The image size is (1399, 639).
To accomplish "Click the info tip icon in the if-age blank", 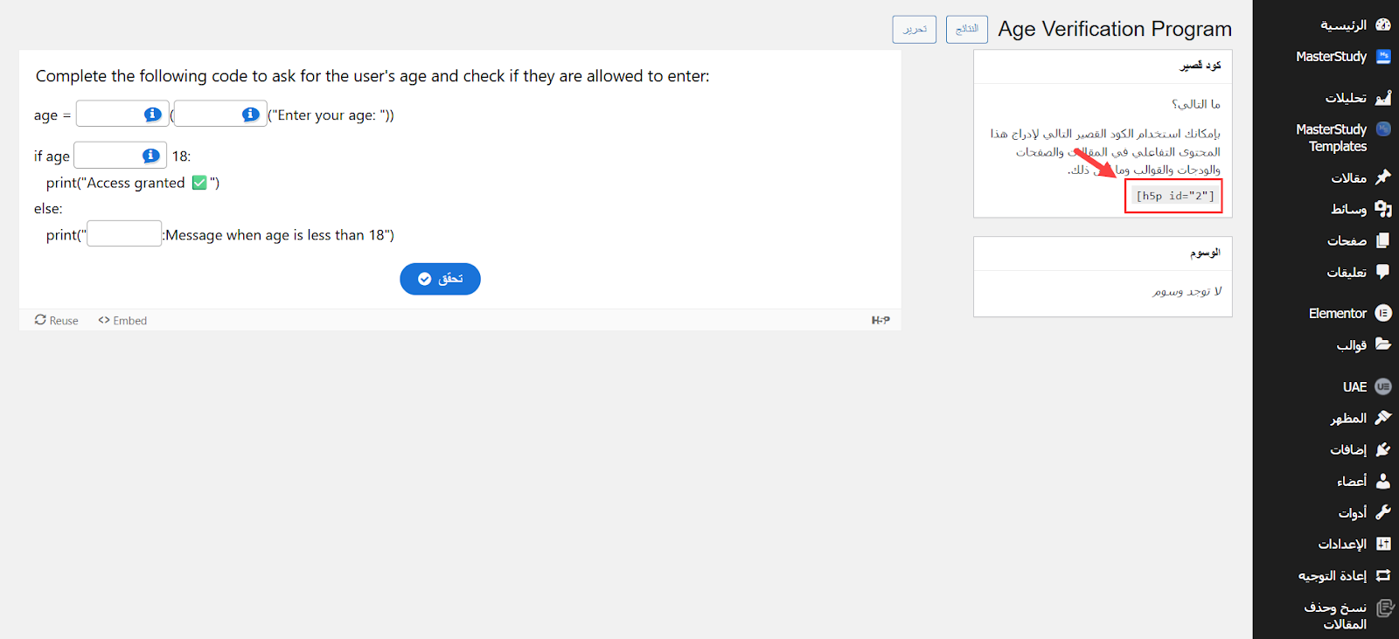I will 150,156.
